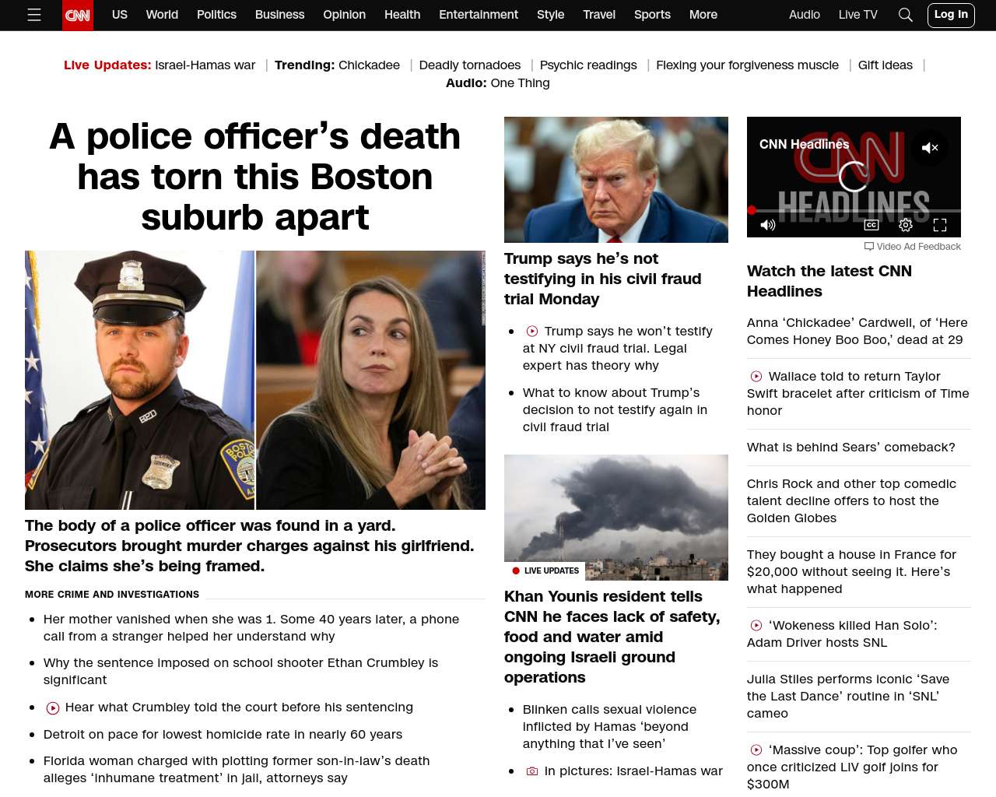Open the Health section

402,15
